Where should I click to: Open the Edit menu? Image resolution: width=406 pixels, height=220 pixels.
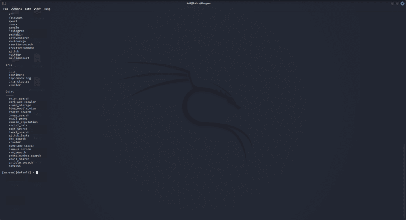[x=28, y=9]
